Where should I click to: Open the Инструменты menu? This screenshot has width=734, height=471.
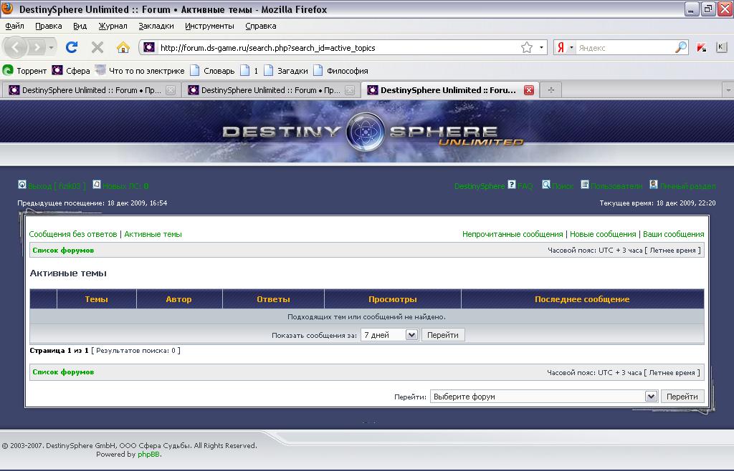tap(209, 26)
